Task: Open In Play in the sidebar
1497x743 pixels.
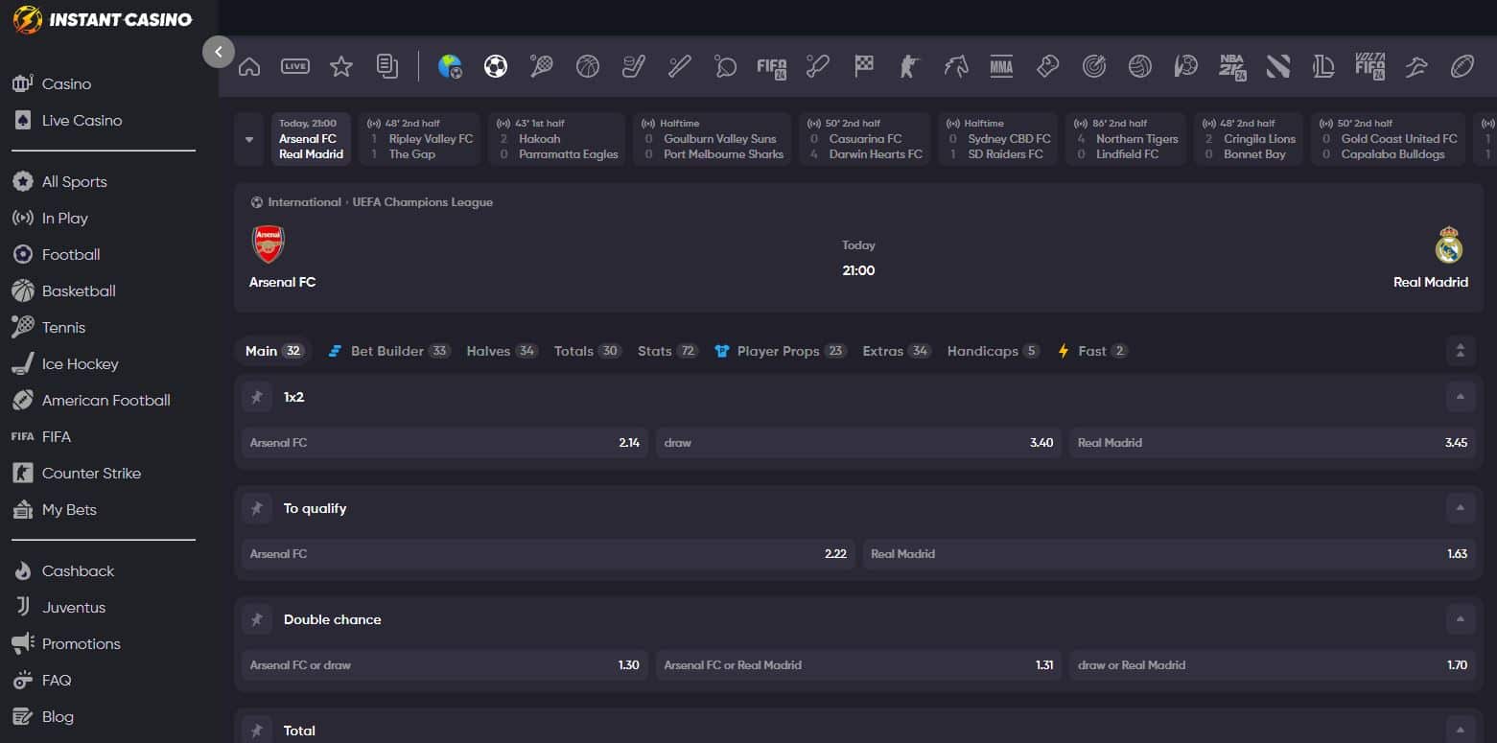Action: (50, 219)
